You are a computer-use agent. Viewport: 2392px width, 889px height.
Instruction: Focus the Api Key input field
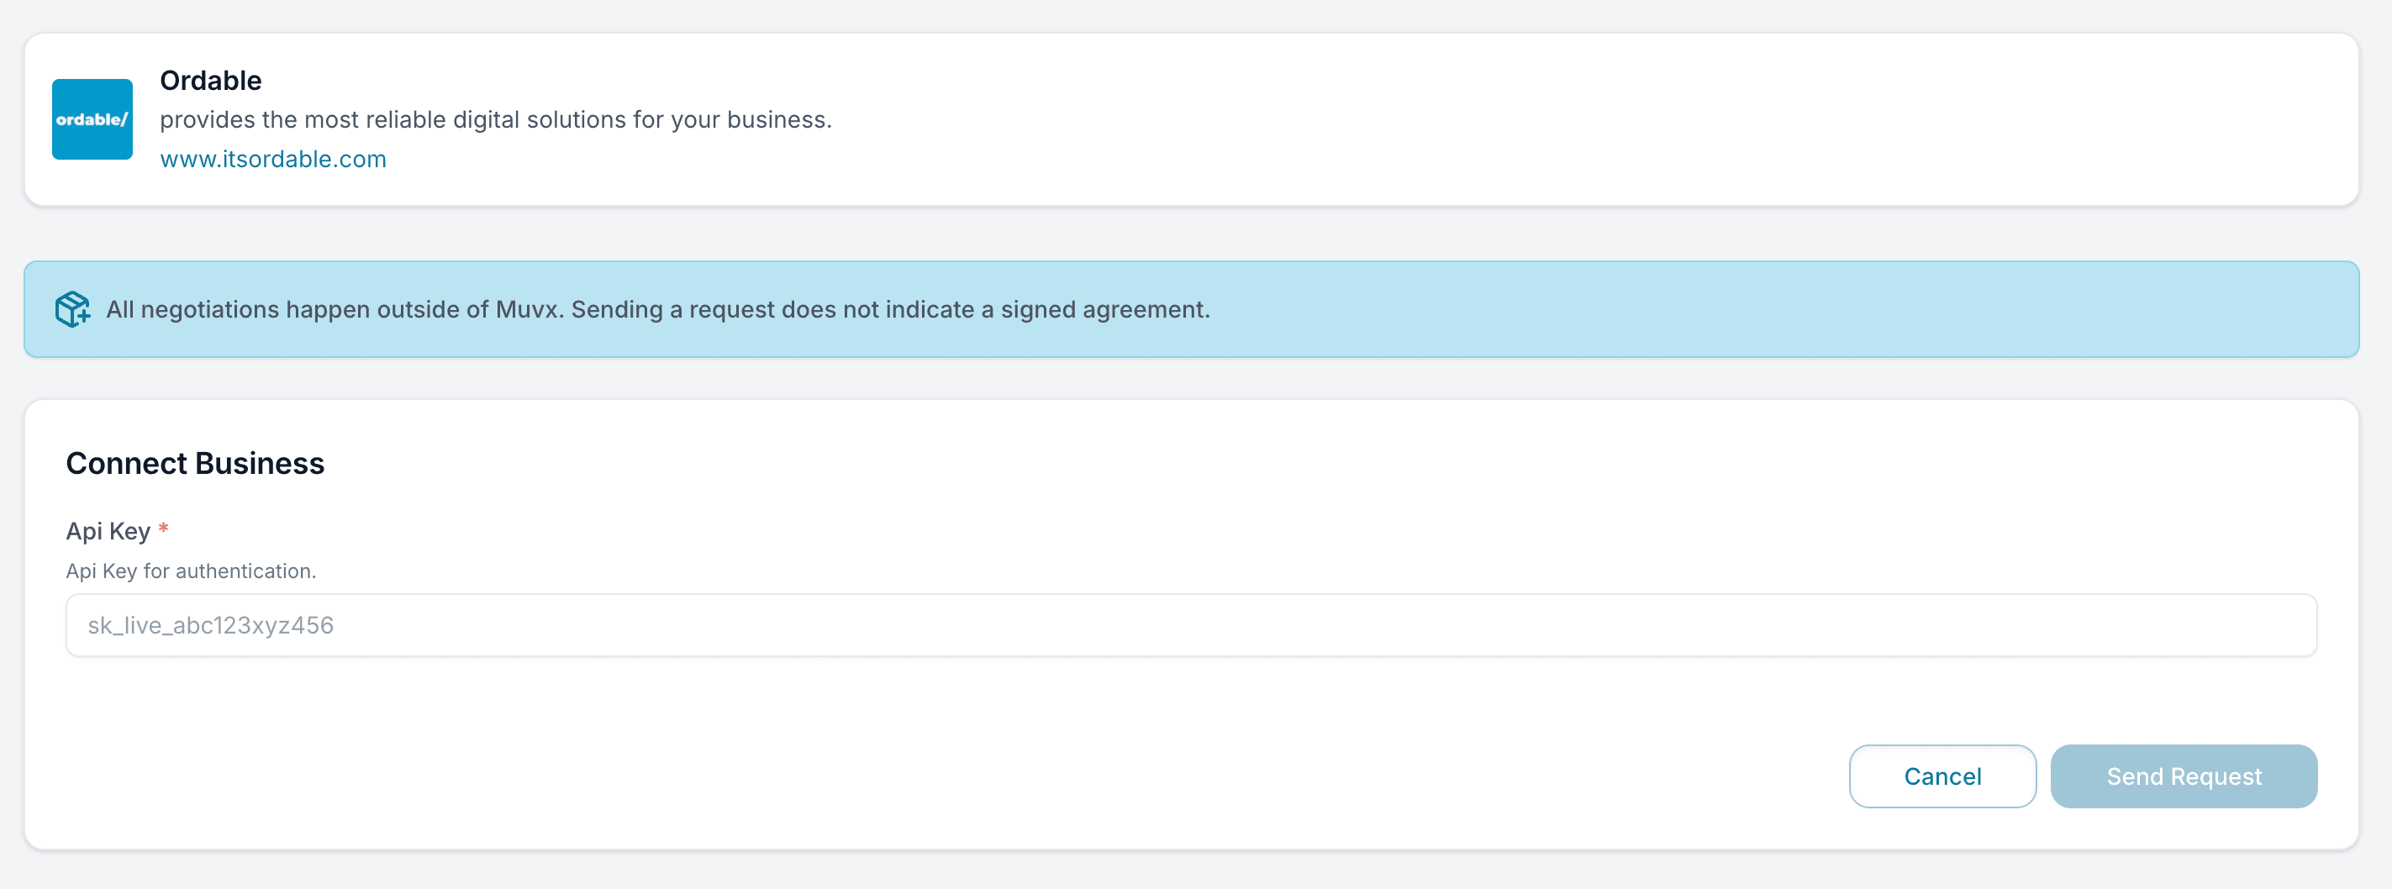(1190, 625)
